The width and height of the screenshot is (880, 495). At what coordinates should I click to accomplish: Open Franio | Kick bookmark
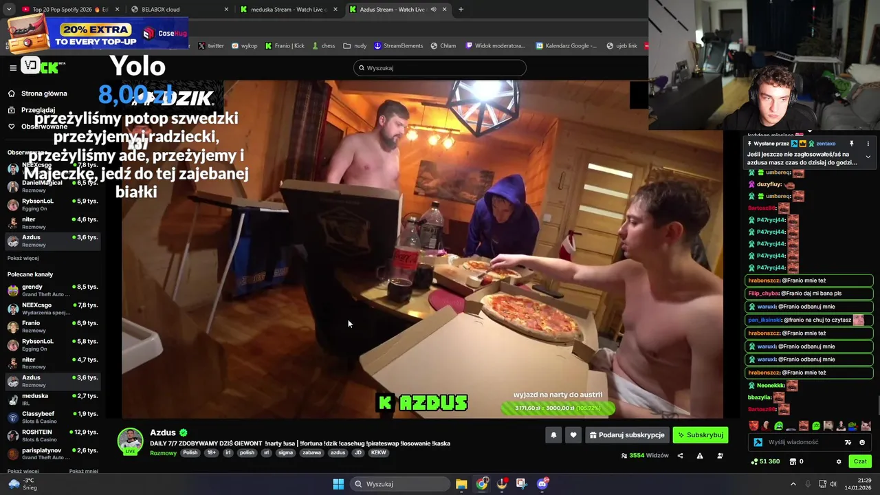click(285, 45)
